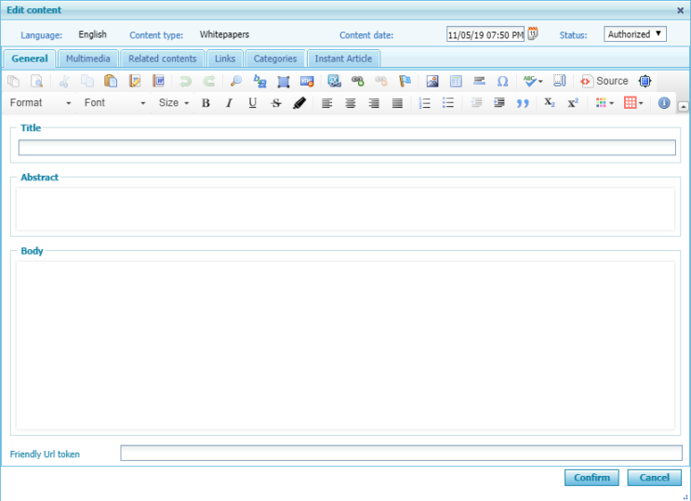Toggle italic text style
This screenshot has height=501, width=691.
[229, 103]
